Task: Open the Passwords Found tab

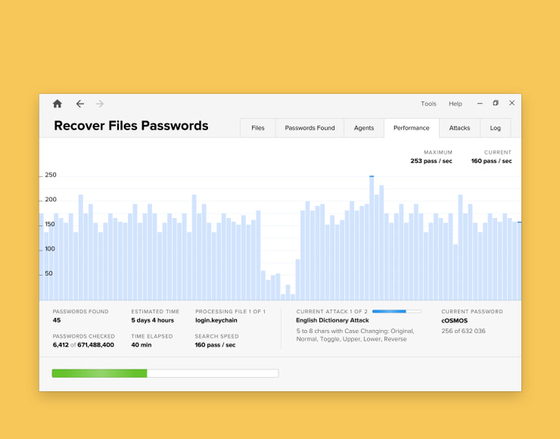Action: pos(310,128)
